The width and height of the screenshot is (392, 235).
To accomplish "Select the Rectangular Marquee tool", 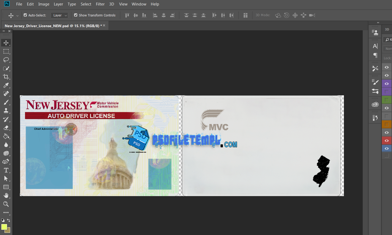I will click(x=6, y=51).
